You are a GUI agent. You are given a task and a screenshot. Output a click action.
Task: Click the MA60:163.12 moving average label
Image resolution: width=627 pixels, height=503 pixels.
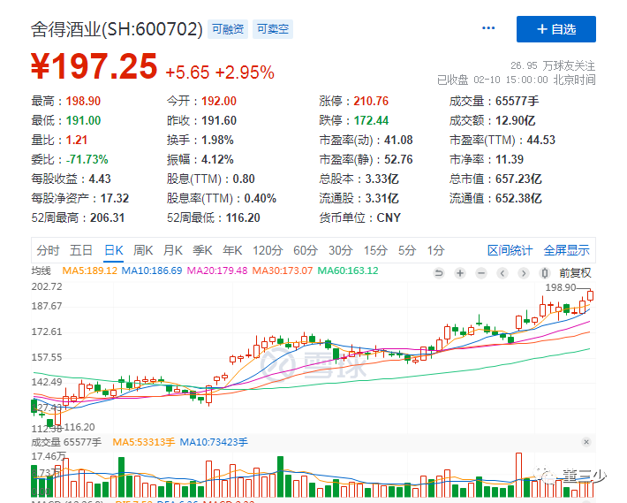click(348, 271)
